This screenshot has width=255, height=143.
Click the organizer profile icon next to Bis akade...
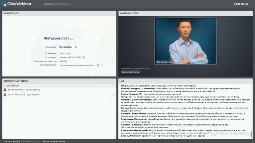(76, 47)
